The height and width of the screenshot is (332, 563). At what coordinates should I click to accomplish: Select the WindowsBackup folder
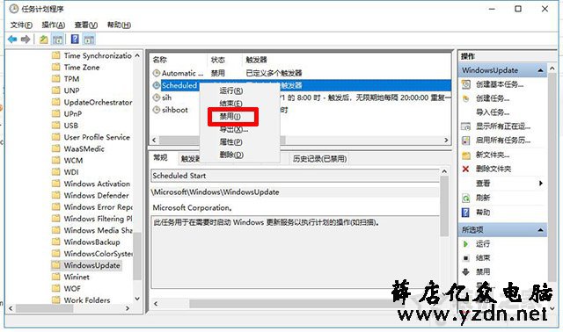pyautogui.click(x=86, y=242)
